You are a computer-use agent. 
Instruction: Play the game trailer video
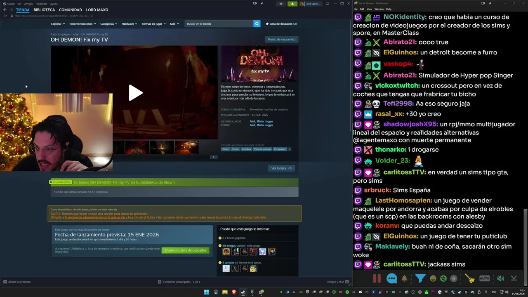135,93
